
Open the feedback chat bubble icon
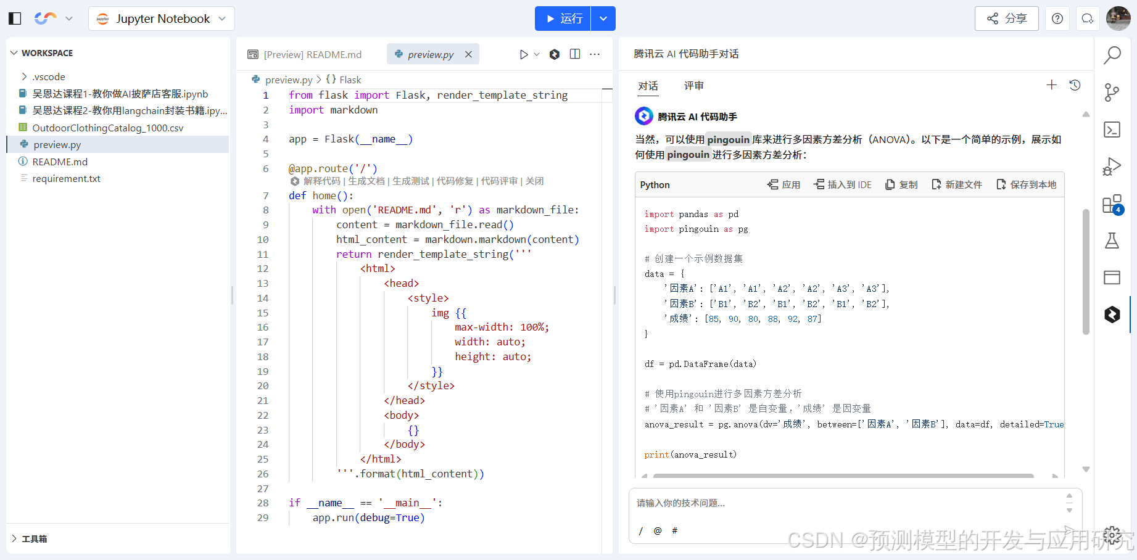1088,19
